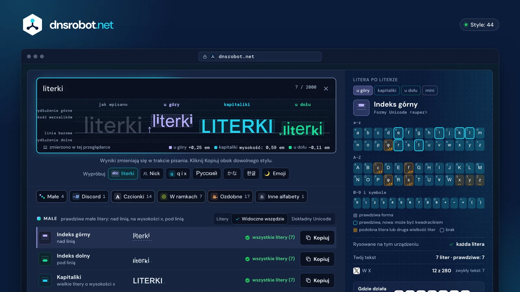Open the 'W ramkach 7' category tab

(181, 197)
